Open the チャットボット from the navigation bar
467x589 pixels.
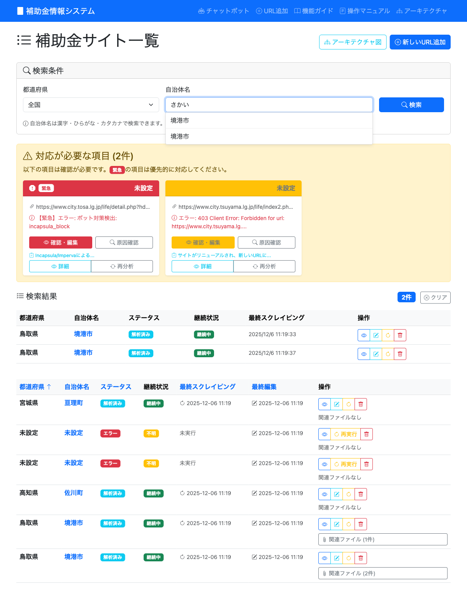click(224, 11)
